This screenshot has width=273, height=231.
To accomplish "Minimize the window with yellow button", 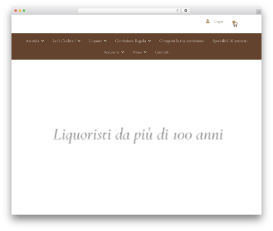I will coord(20,11).
